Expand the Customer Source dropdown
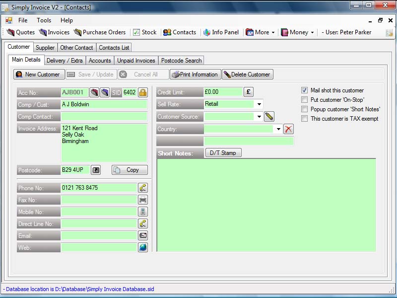397x298 pixels. 259,117
